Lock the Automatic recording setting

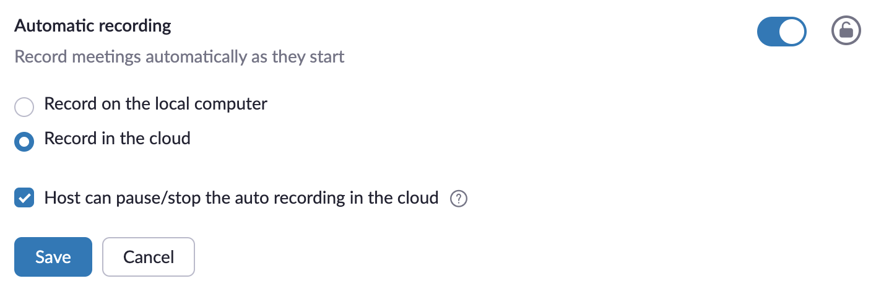pos(846,31)
